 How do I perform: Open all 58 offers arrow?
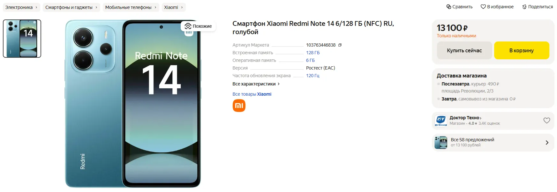[547, 143]
